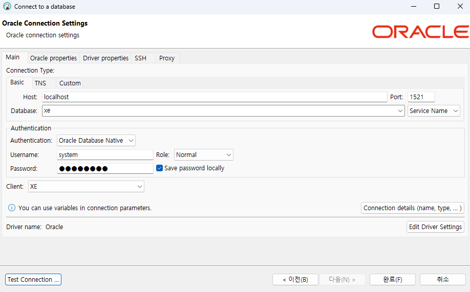The height and width of the screenshot is (292, 470).
Task: Click the 완료(F) finish button
Action: click(x=393, y=279)
